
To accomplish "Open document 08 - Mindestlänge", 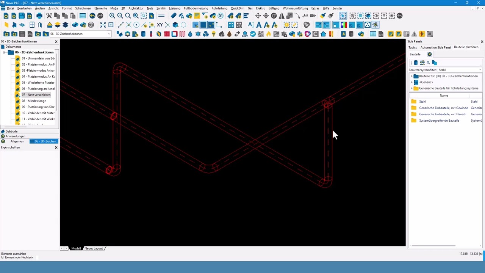I will click(34, 101).
